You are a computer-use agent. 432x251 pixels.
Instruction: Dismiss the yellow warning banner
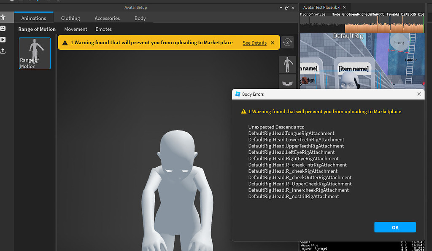coord(273,43)
